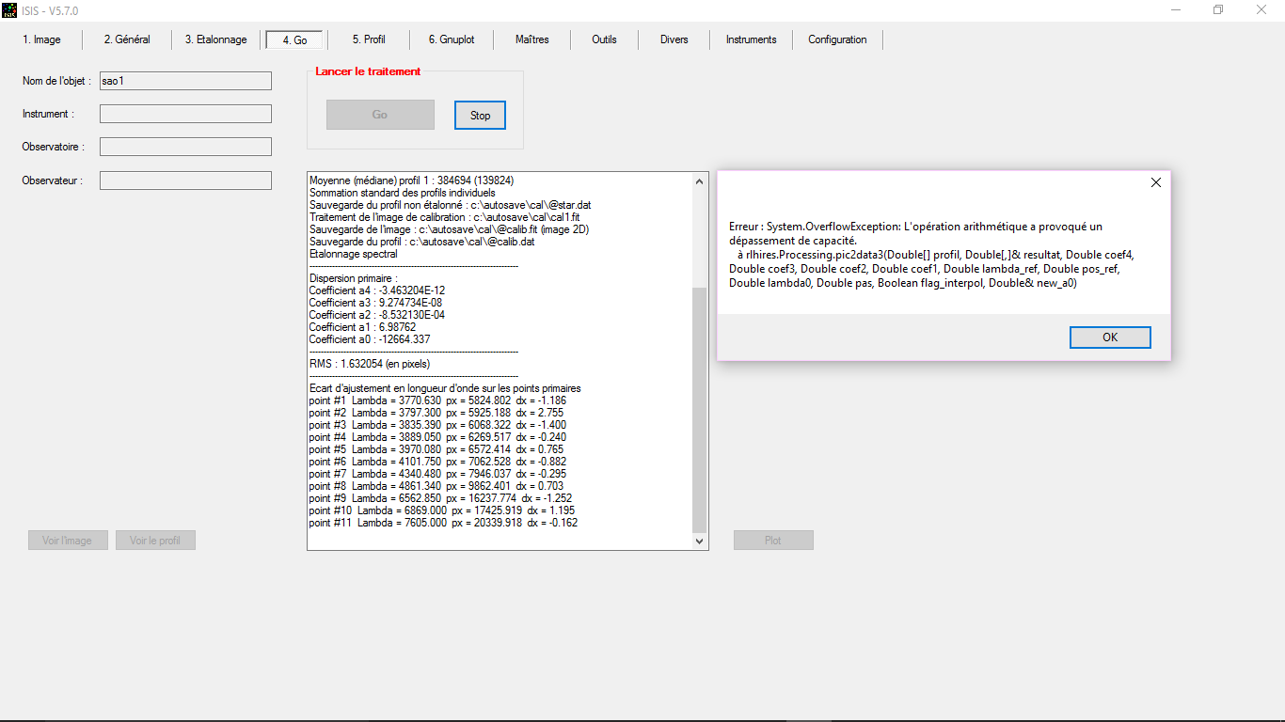Open the Divers tab
1285x722 pixels.
click(674, 39)
